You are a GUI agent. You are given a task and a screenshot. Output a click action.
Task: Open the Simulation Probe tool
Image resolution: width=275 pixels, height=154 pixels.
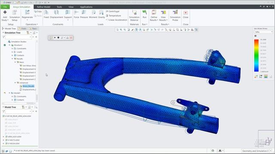point(175,16)
